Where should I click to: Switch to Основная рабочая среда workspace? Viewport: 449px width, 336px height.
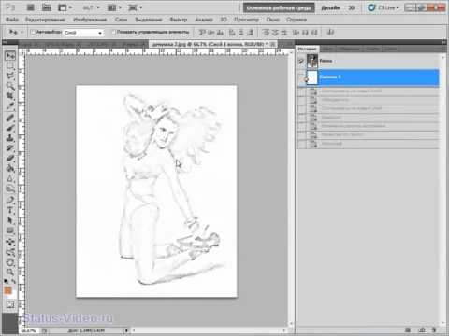[279, 8]
